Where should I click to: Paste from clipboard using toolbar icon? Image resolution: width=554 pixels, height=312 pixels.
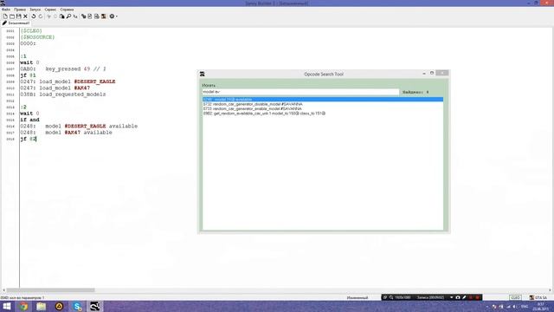(x=61, y=16)
